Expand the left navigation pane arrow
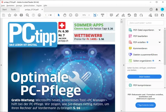 (1, 65)
